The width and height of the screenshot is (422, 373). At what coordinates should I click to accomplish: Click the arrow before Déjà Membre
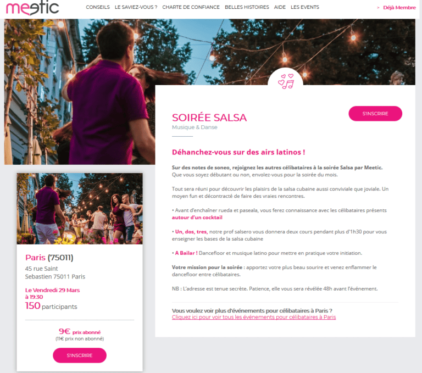[378, 8]
